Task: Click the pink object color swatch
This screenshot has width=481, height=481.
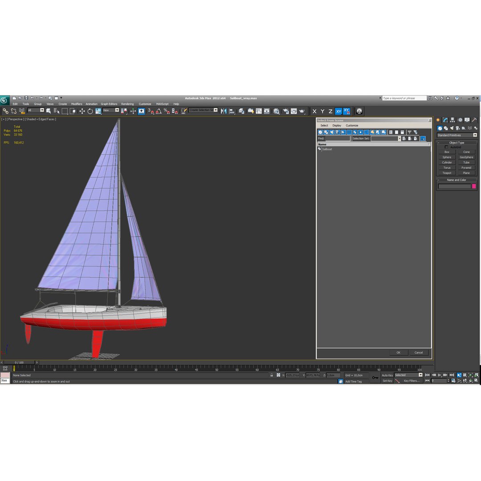Action: pyautogui.click(x=474, y=186)
